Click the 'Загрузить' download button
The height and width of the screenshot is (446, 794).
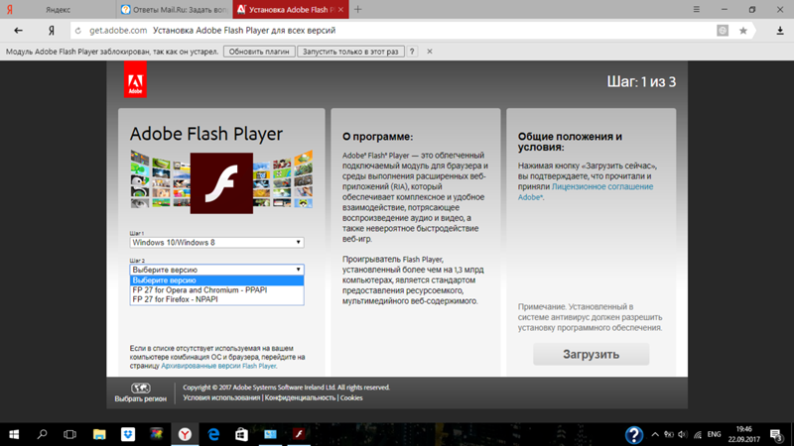591,354
